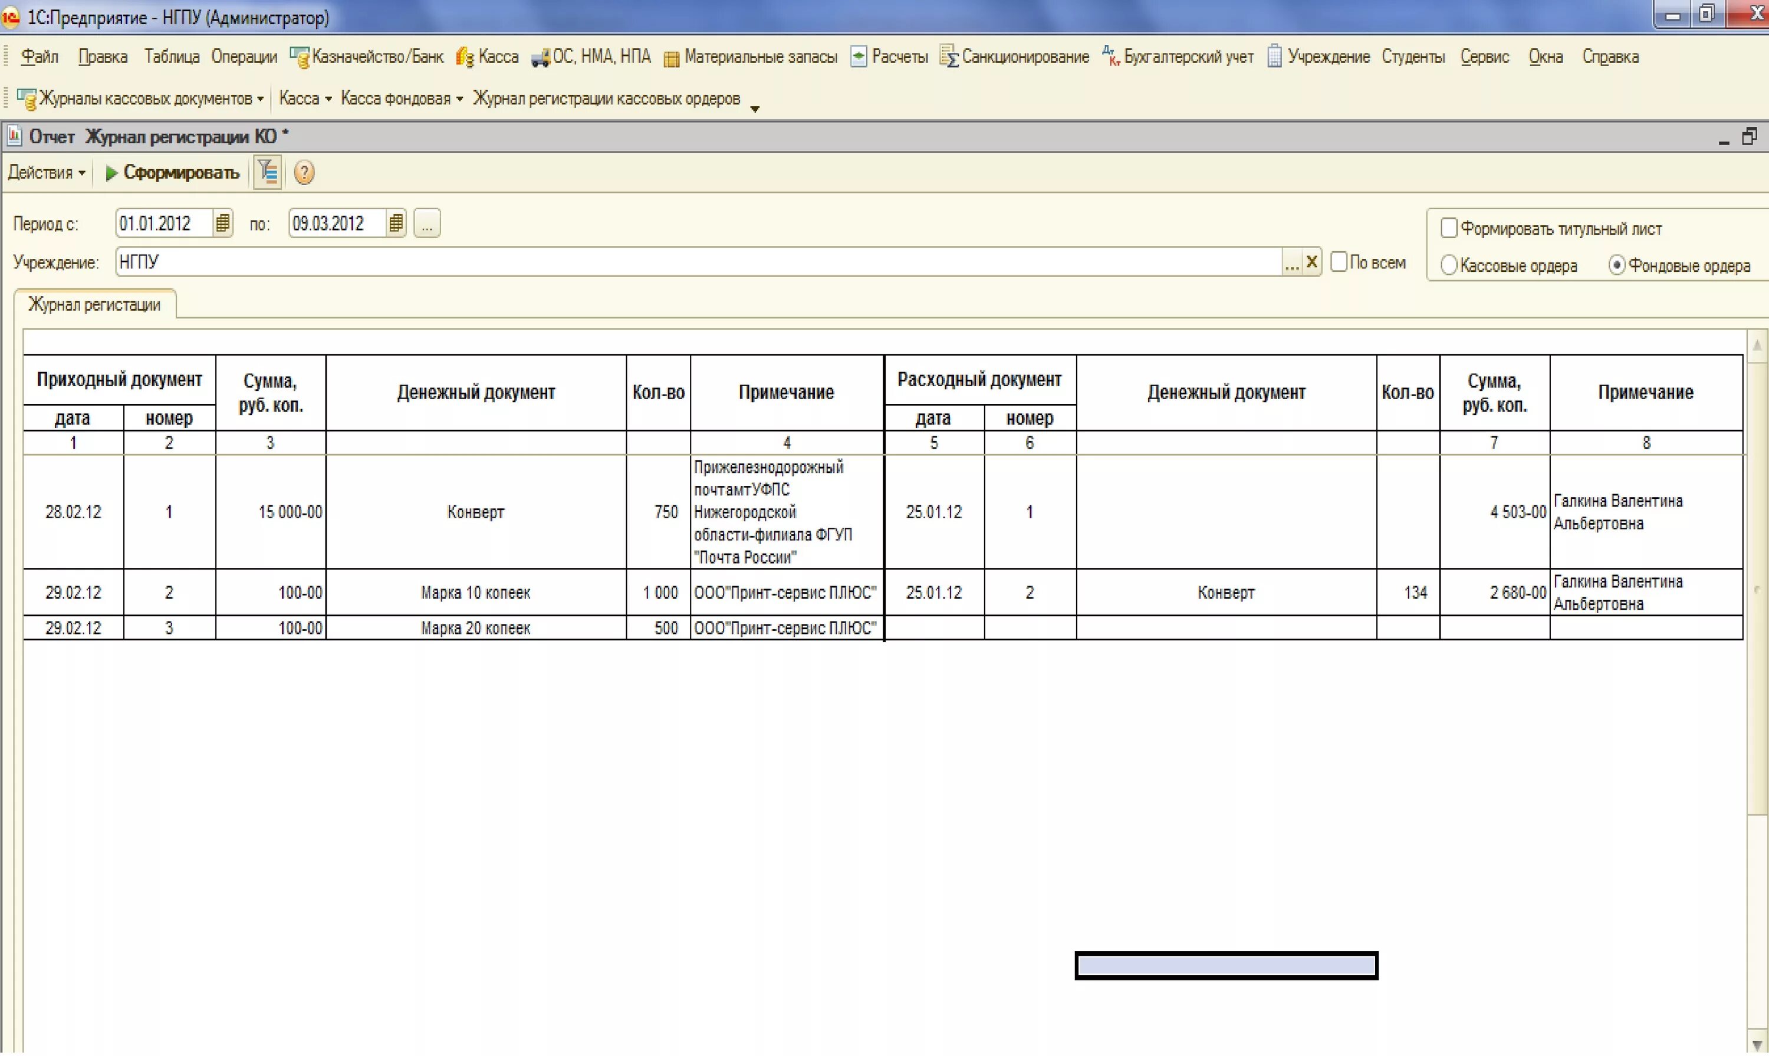The image size is (1769, 1056).
Task: Click the settings icon next to Сформировать
Action: pyautogui.click(x=268, y=172)
